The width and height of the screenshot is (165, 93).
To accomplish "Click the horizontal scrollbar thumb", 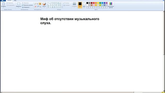I will (x=68, y=92).
